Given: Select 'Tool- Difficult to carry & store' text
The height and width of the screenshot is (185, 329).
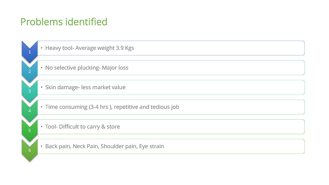Looking at the screenshot, I should coord(83,127).
